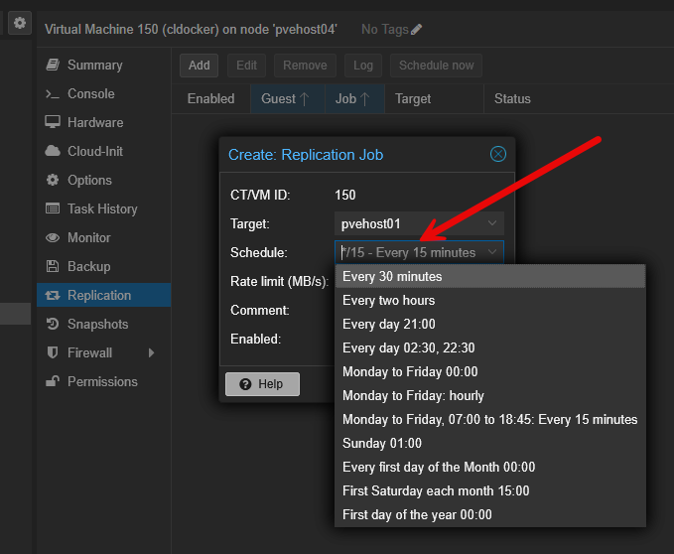Click the Snapshots history icon

coord(53,324)
